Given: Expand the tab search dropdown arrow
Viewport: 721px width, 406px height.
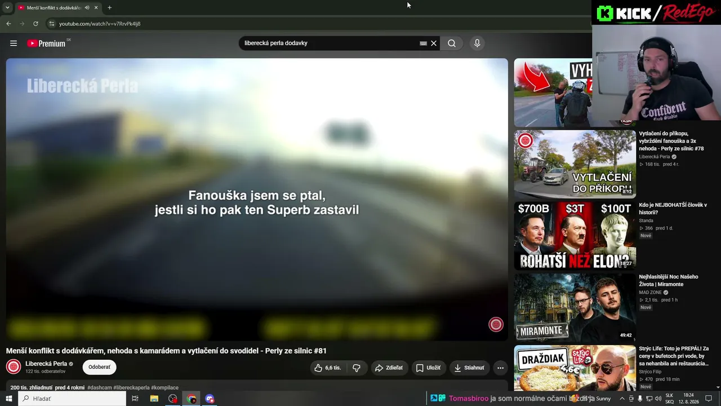Looking at the screenshot, I should pos(8,8).
